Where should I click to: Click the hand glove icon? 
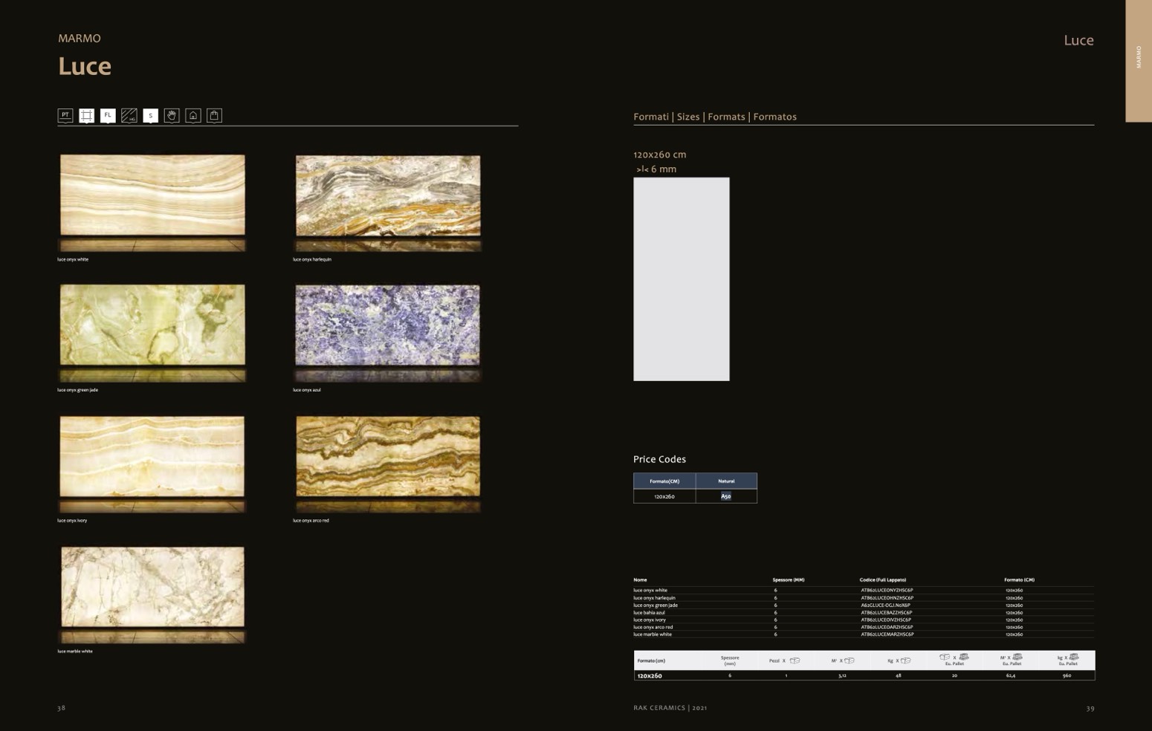172,115
